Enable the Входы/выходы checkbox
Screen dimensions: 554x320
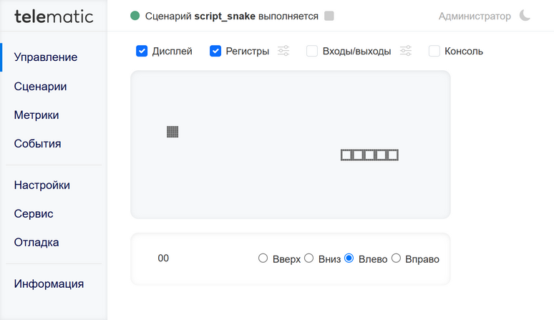click(312, 51)
